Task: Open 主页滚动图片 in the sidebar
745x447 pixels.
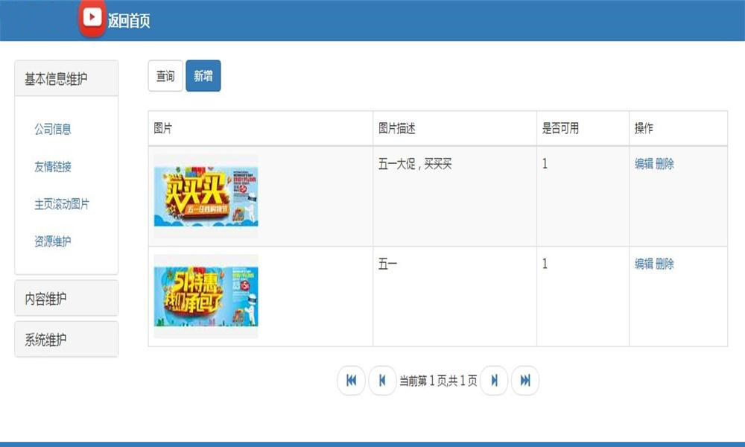Action: [x=62, y=204]
